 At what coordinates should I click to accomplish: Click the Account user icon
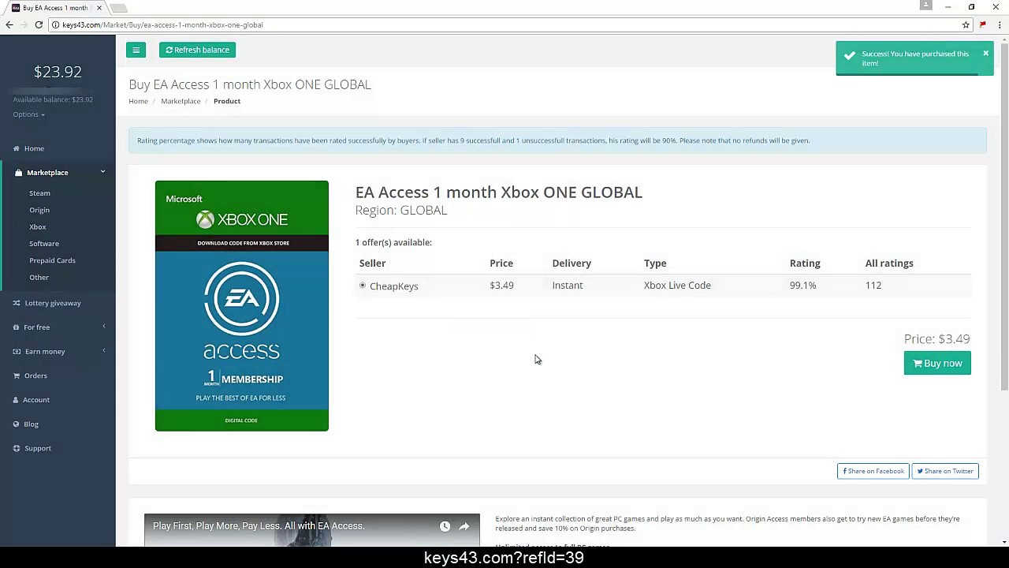point(17,400)
